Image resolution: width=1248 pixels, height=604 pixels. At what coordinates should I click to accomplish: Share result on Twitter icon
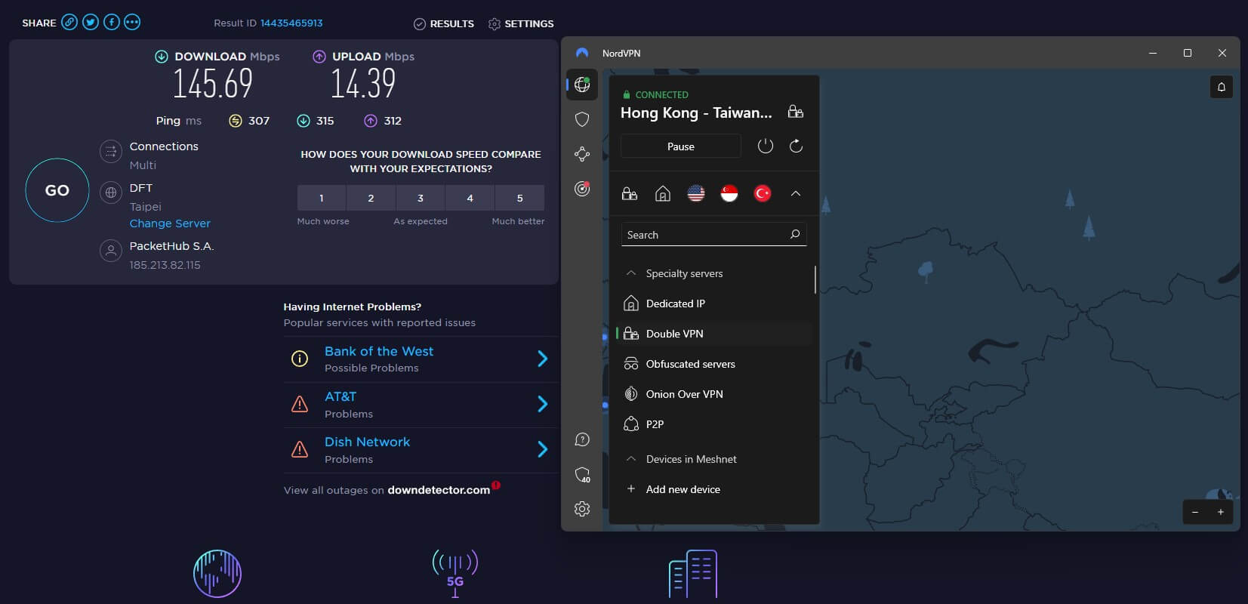click(x=91, y=23)
